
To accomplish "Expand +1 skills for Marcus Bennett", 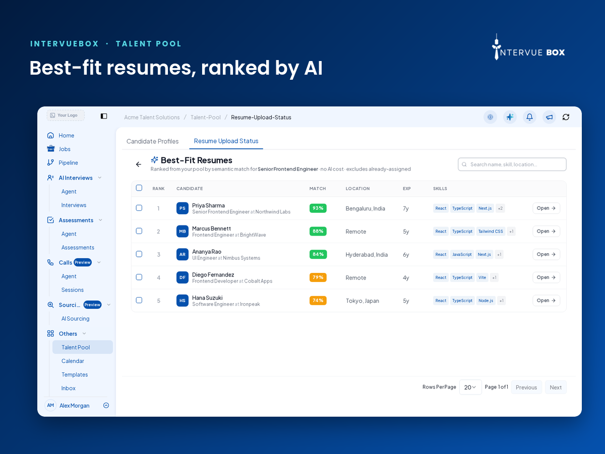I will 511,232.
